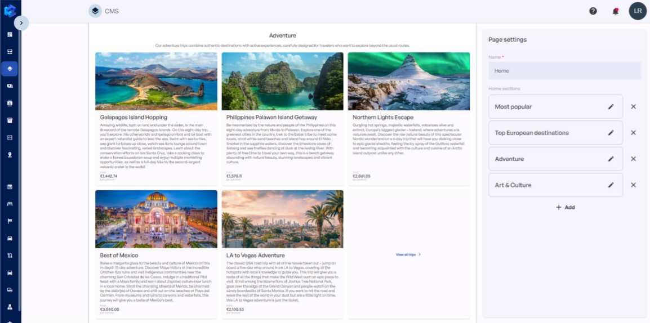This screenshot has height=323, width=650.
Task: Click the Philippines Palawan Island Getaway title
Action: (271, 118)
